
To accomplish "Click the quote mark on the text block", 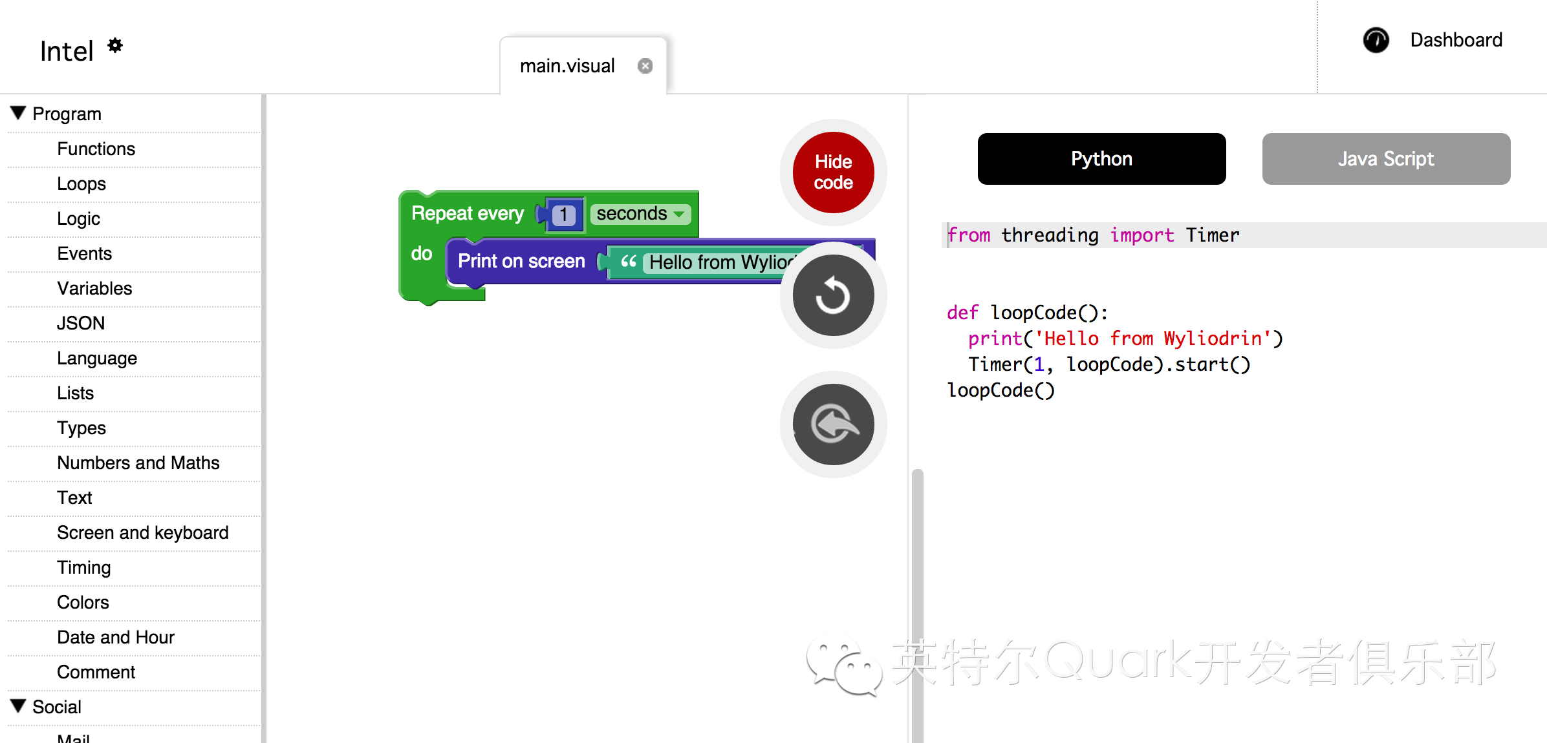I will click(x=628, y=262).
